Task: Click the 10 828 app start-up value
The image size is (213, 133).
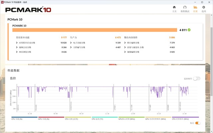Action: tap(64, 43)
